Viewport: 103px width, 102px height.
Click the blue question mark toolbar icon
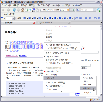click(2, 18)
